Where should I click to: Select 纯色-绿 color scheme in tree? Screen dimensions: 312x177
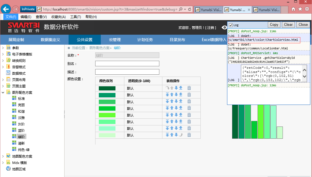click(x=24, y=150)
